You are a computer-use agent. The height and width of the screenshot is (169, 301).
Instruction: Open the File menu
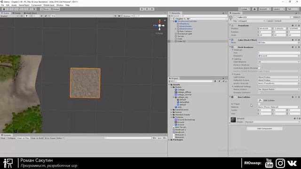(2, 5)
